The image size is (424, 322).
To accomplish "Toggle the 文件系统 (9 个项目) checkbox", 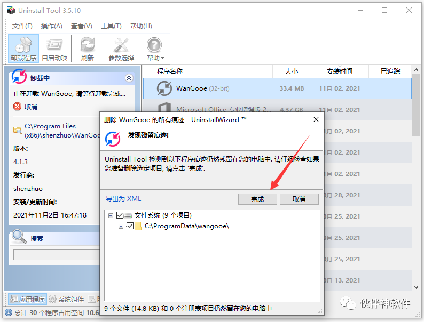I will click(x=120, y=215).
